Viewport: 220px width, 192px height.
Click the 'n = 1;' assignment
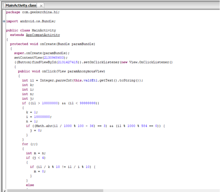coord(32,121)
